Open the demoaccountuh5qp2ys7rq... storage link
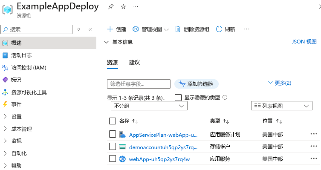Viewport: 321px width, 170px height. [163, 147]
